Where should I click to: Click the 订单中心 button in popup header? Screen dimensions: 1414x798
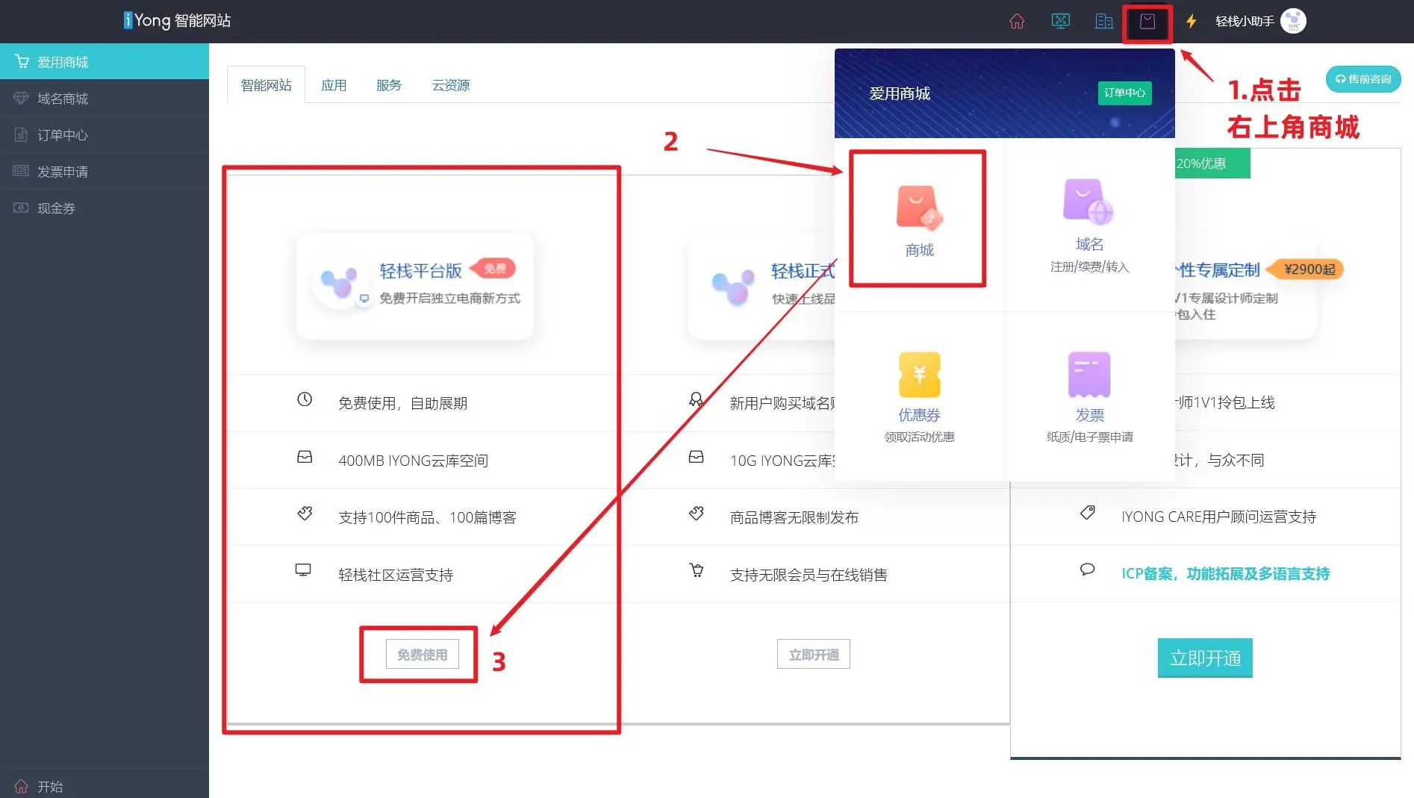(x=1124, y=93)
